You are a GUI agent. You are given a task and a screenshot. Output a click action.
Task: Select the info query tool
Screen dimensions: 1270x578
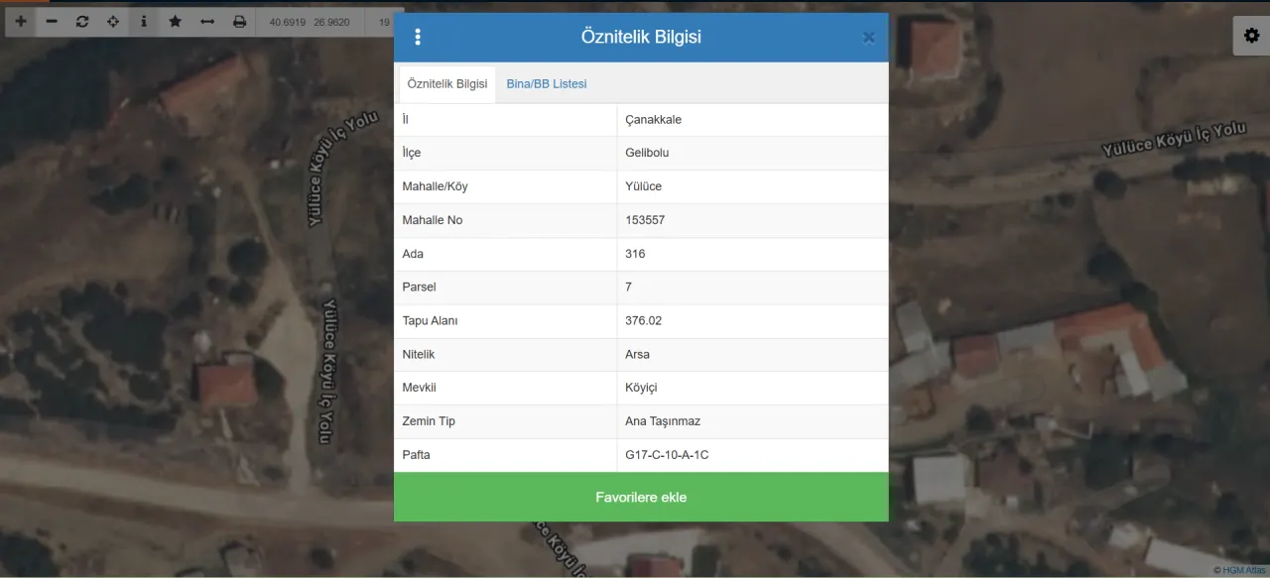coord(144,21)
